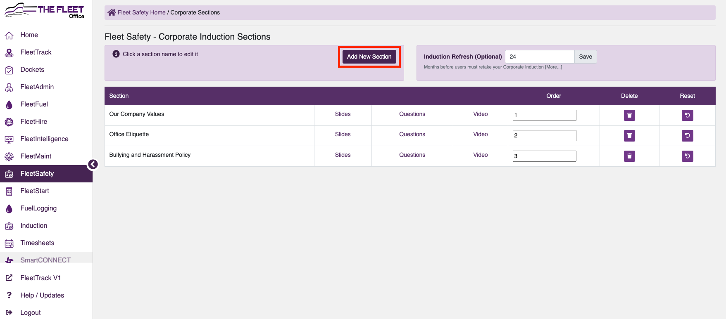Edit the Our Company Values section name
Image resolution: width=726 pixels, height=319 pixels.
click(x=136, y=114)
